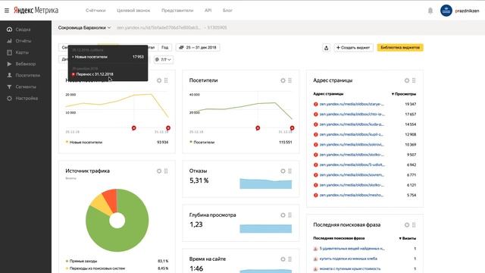Click the drag handle of Источник трафика widget
The width and height of the screenshot is (485, 273).
(166, 171)
